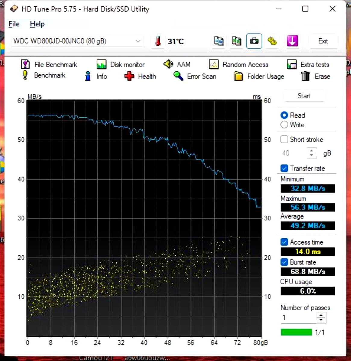
Task: Toggle the Access time checkbox
Action: coord(284,242)
